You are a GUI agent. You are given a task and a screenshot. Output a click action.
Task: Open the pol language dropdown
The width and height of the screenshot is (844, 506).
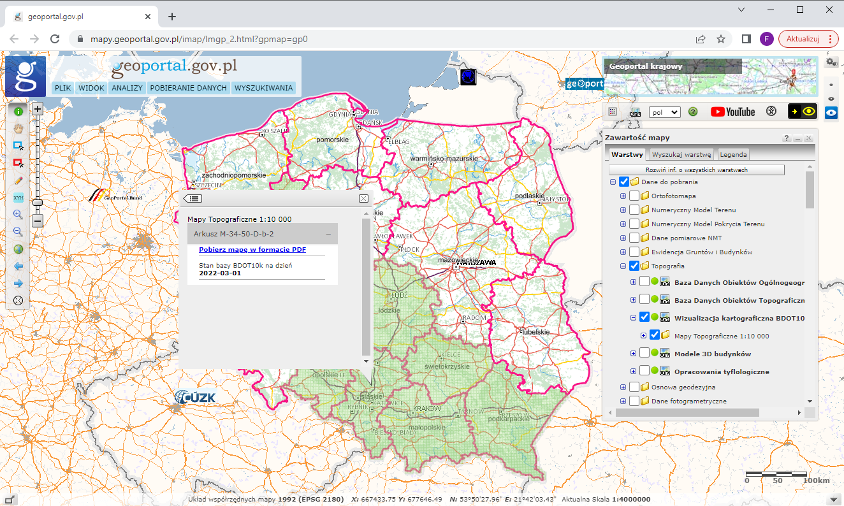(664, 112)
